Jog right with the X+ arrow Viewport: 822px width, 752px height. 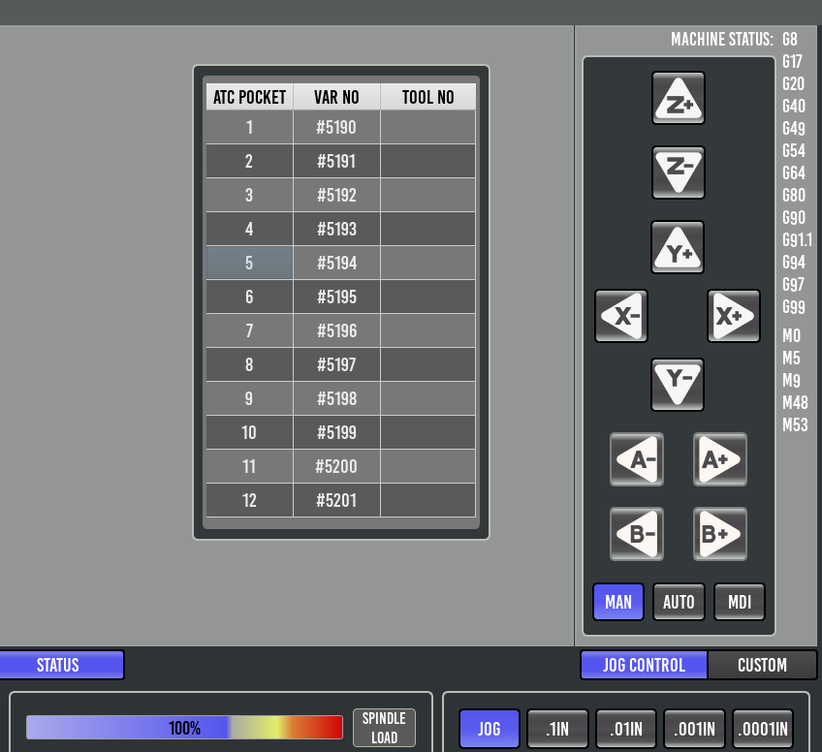click(734, 316)
